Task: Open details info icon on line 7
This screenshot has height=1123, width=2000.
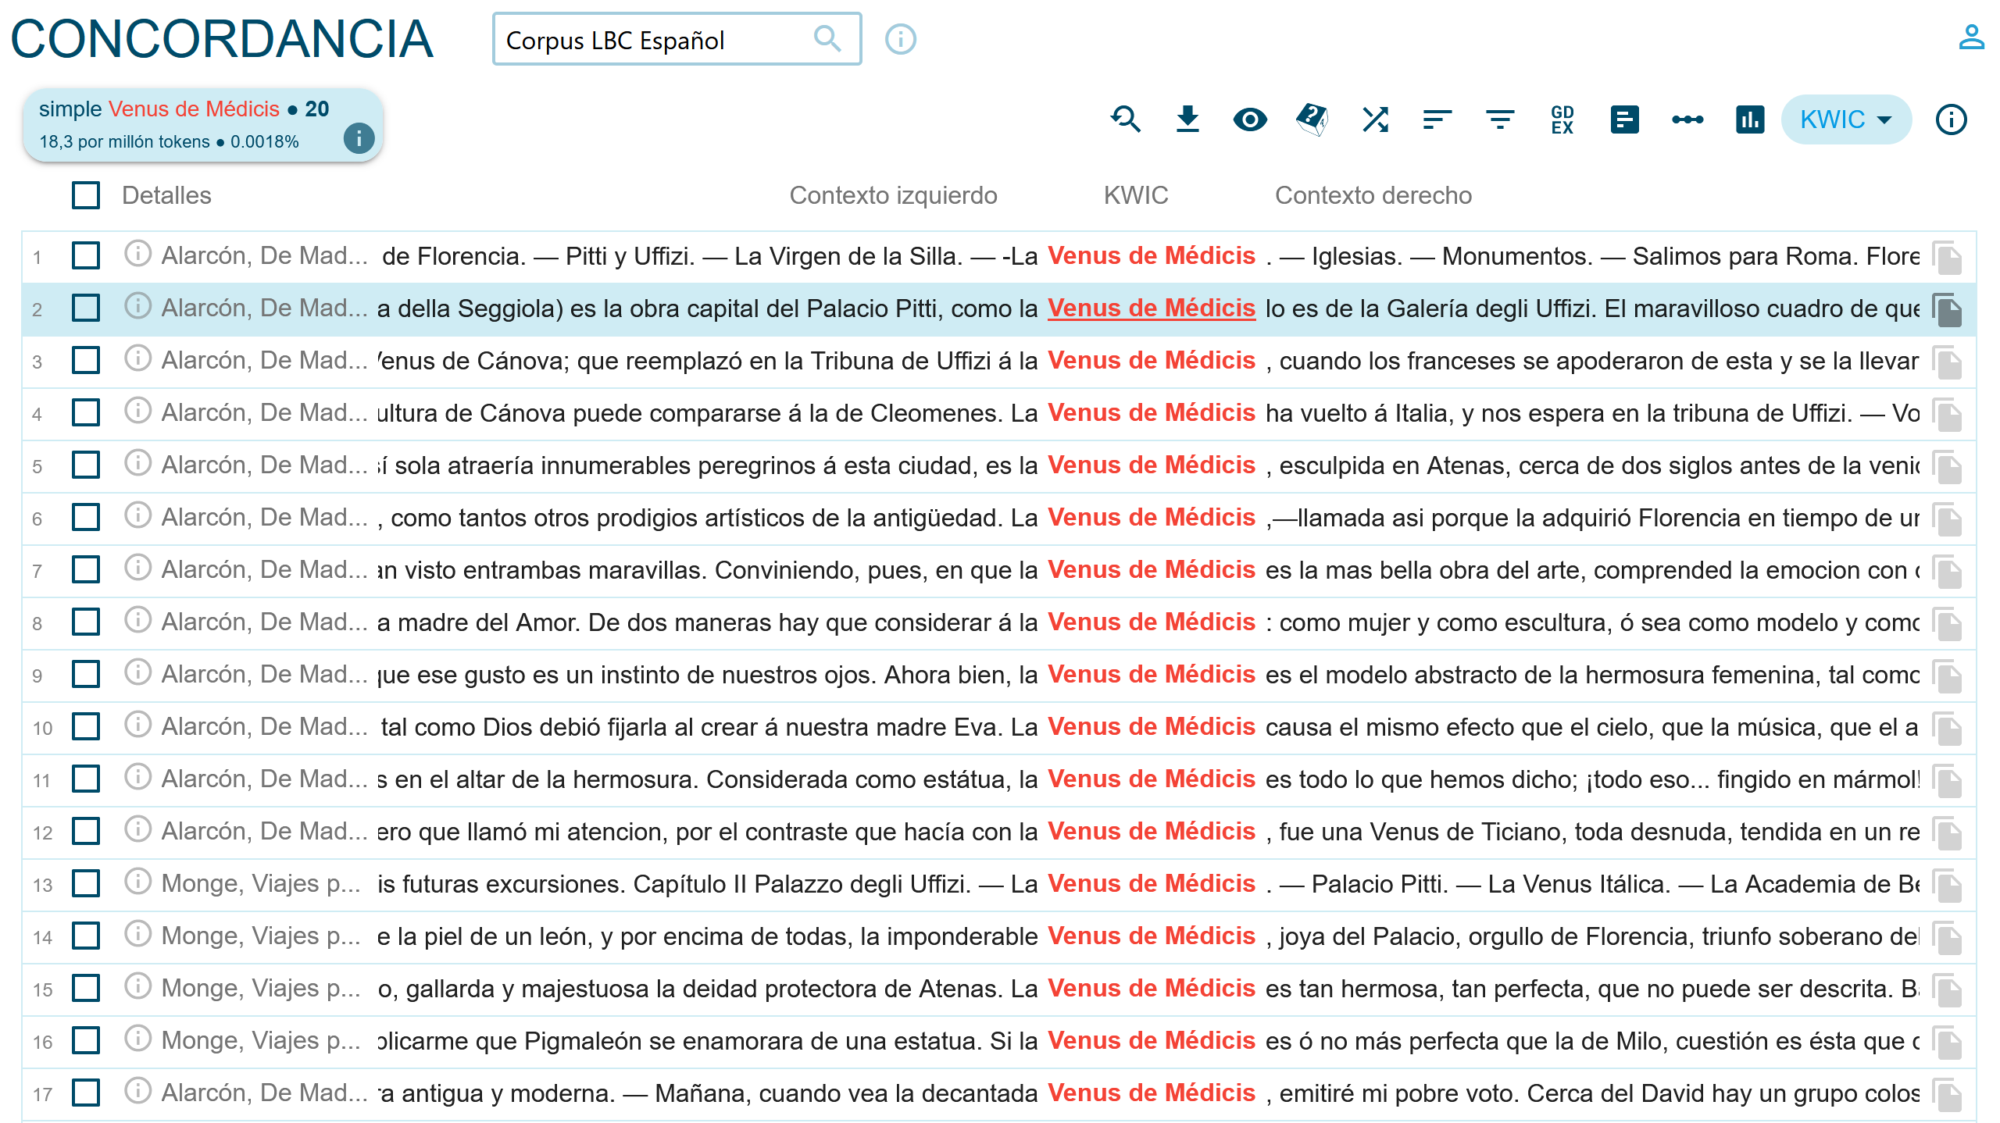Action: coord(137,568)
